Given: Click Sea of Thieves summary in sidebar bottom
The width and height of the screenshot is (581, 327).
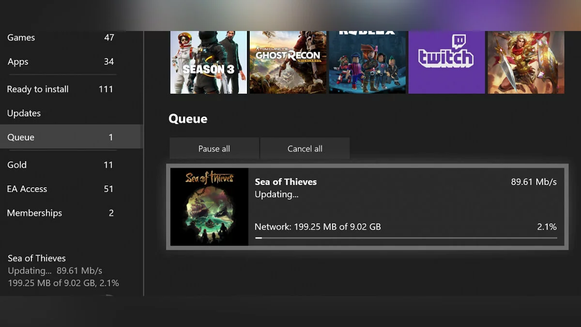Looking at the screenshot, I should tap(63, 270).
